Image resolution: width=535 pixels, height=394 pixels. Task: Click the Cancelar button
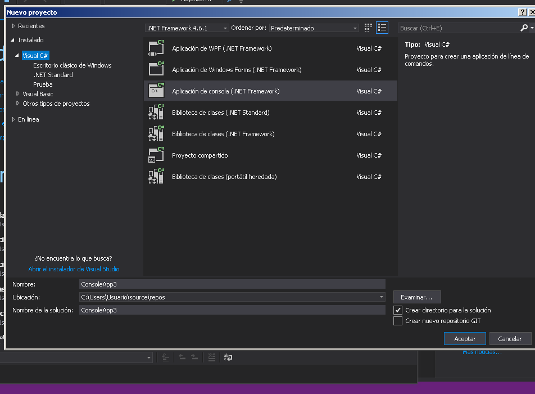510,339
